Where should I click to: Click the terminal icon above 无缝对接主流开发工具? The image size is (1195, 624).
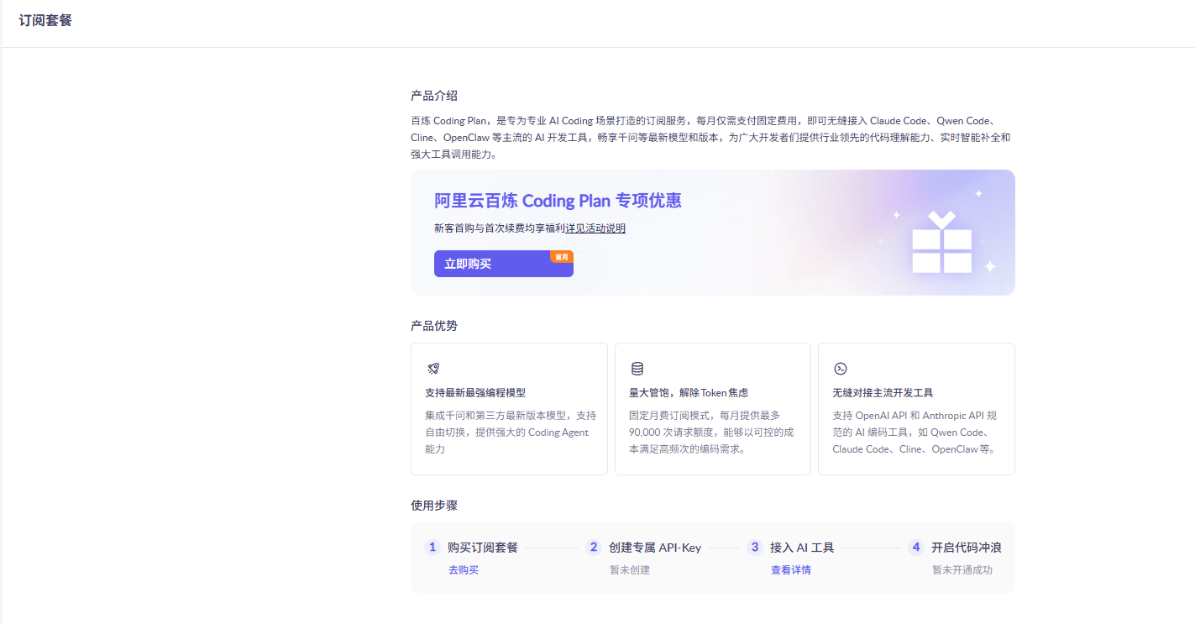coord(840,369)
